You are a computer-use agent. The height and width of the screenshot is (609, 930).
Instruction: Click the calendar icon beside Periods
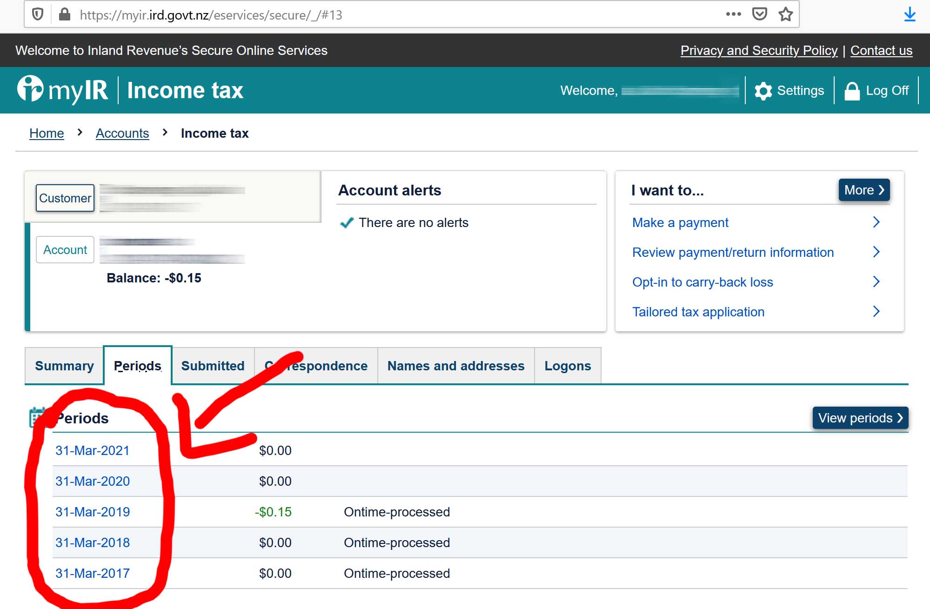(x=37, y=418)
